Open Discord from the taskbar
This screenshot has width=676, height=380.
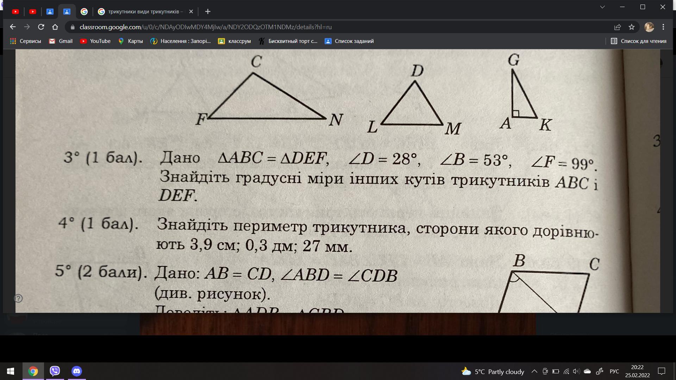coord(77,371)
